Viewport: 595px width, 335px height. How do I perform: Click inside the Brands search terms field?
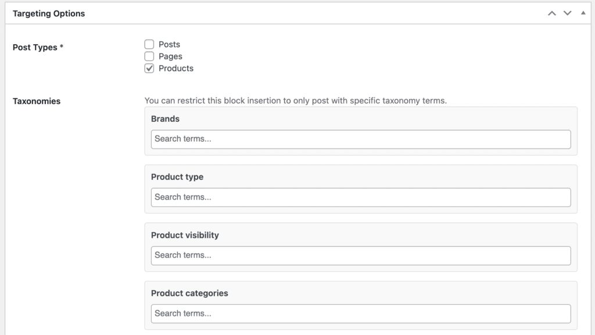(x=360, y=139)
